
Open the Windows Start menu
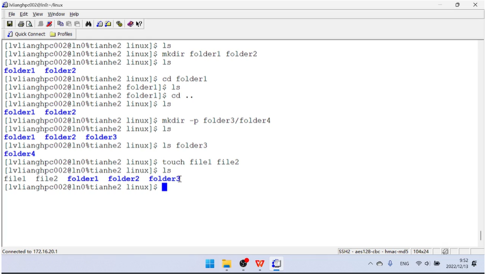(210, 264)
